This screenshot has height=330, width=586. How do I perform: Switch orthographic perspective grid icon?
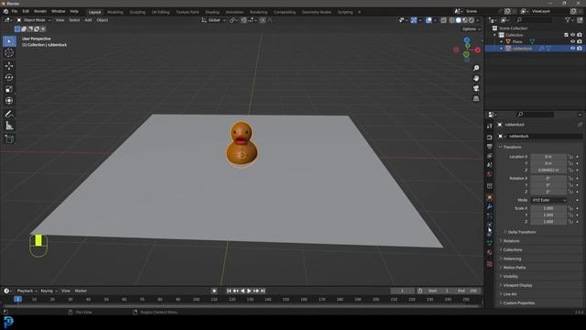[476, 98]
